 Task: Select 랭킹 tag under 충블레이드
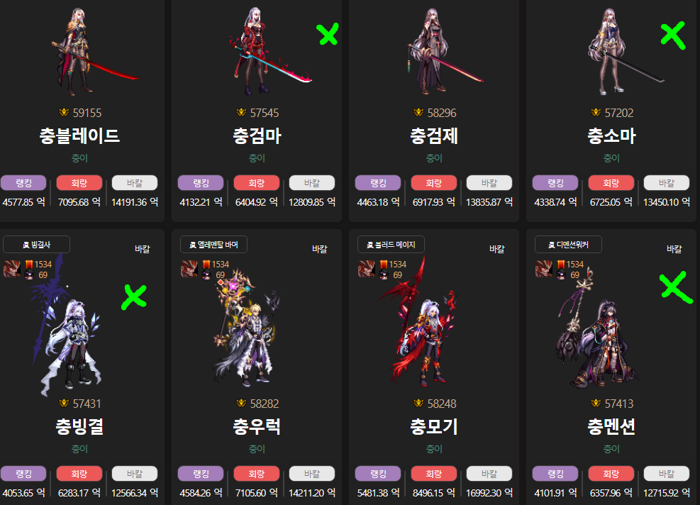click(x=23, y=183)
